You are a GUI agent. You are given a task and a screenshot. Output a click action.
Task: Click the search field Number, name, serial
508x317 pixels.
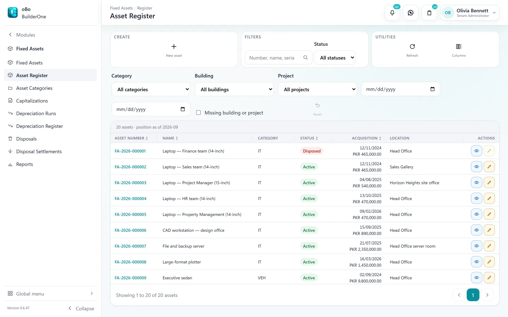coord(278,57)
